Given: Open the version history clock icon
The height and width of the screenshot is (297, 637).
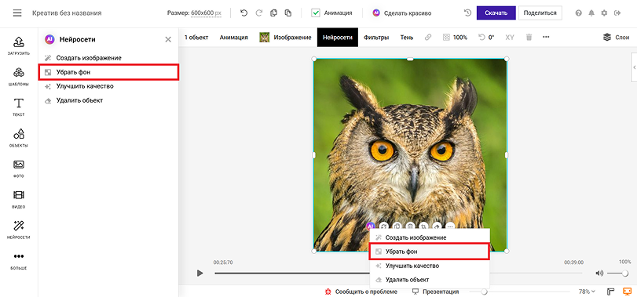Looking at the screenshot, I should (467, 13).
